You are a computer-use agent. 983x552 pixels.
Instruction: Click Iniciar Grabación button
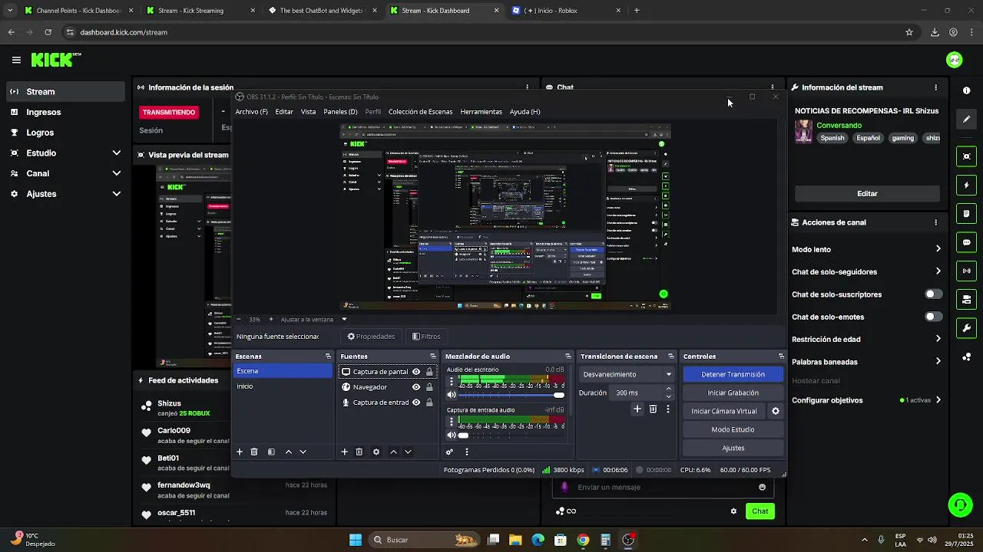click(733, 393)
